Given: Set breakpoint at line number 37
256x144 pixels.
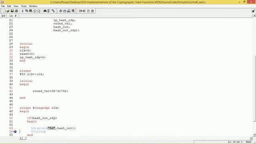Looking at the screenshot, I should (11, 74).
